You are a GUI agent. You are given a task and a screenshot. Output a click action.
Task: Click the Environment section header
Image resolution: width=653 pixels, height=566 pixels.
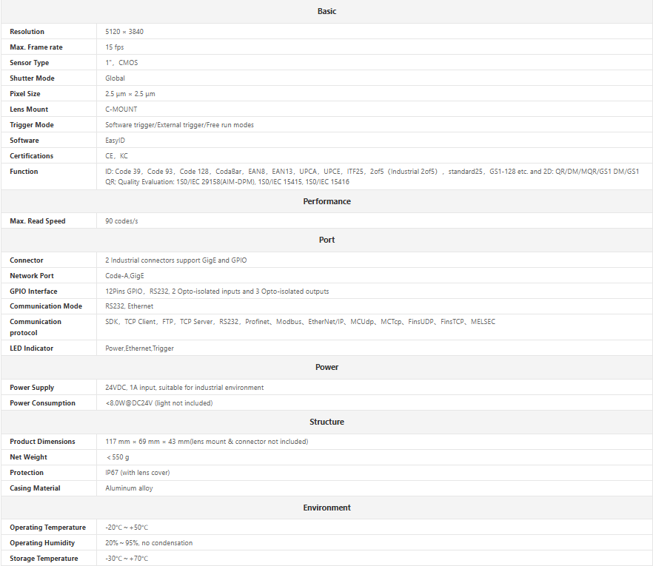click(x=326, y=508)
